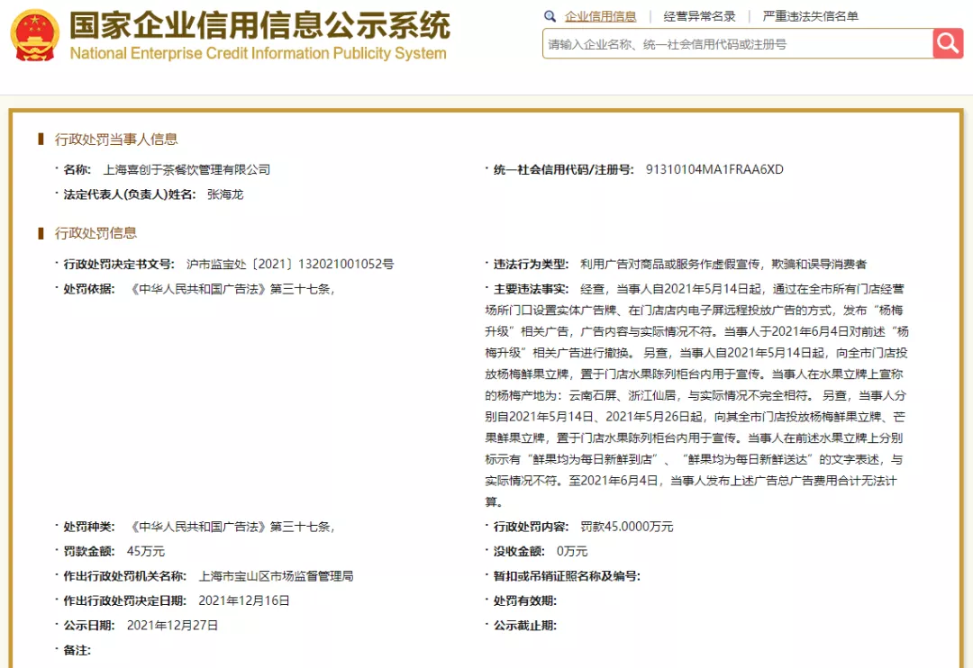This screenshot has height=668, width=973.
Task: Click penalty content 罚款45.0000万元
Action: click(627, 527)
